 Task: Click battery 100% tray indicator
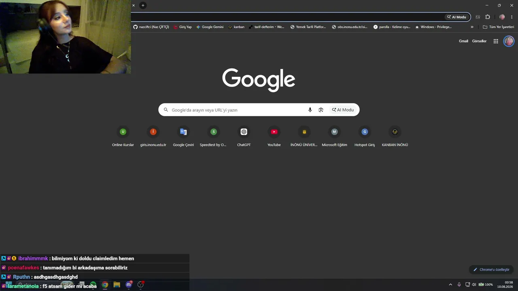486,285
